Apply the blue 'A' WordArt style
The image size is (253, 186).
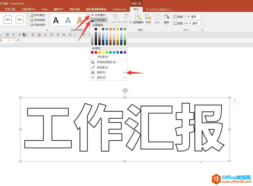[x=68, y=20]
